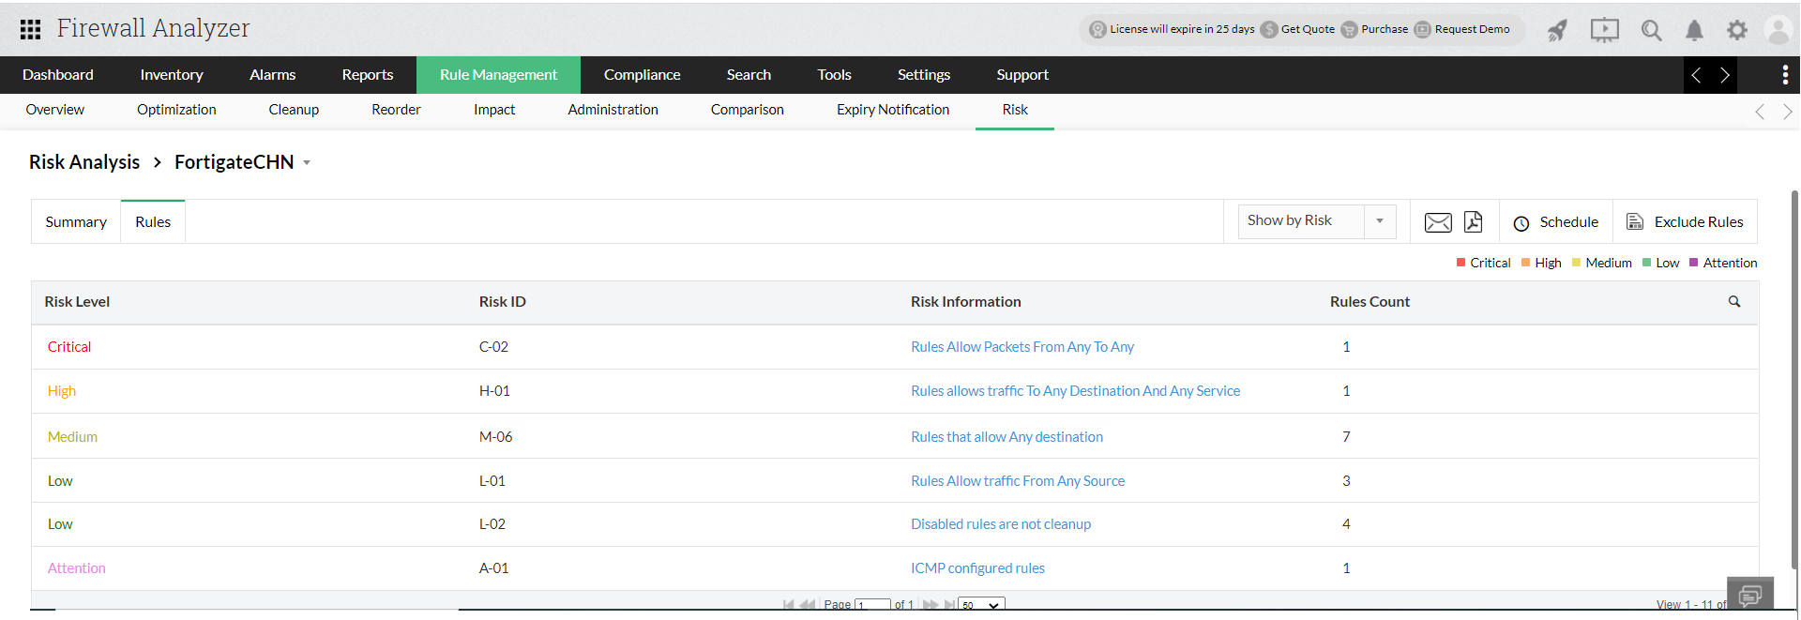Open the Compliance menu
The image size is (1801, 620).
(x=642, y=75)
